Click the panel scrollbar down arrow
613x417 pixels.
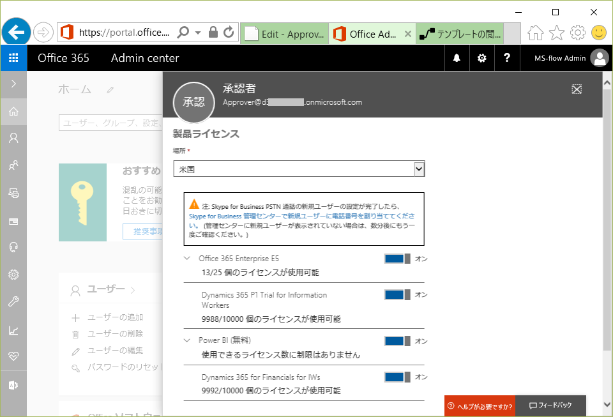pyautogui.click(x=607, y=404)
